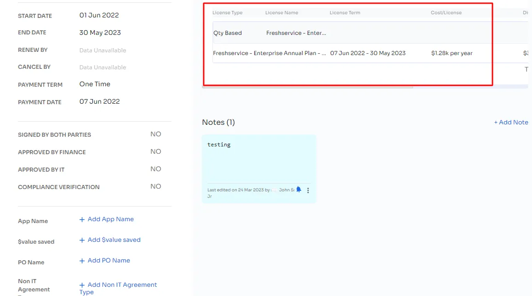Screen dimensions: 532x296
Task: Click the payment date value 07 Jun 2022
Action: pos(99,101)
